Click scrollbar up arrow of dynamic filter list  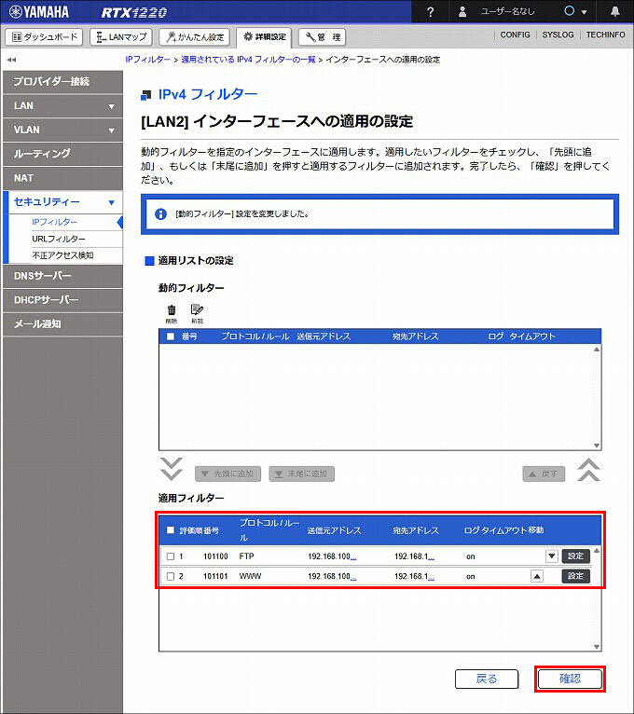[x=597, y=350]
